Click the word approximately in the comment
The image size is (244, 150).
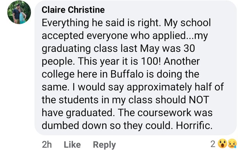(159, 87)
